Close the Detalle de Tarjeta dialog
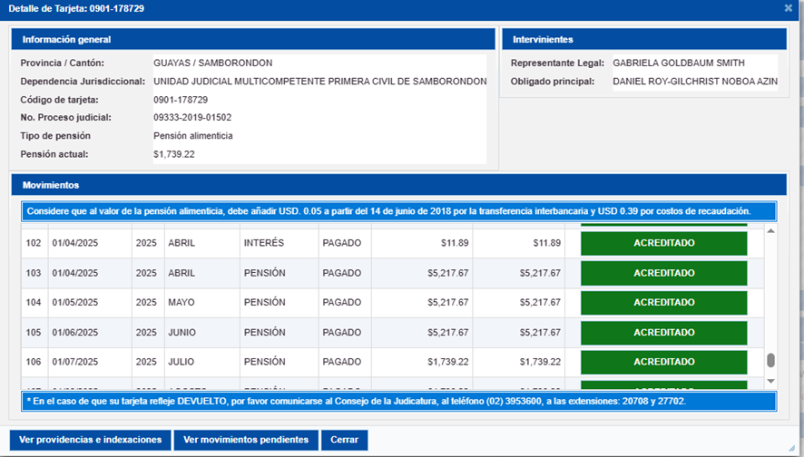Image resolution: width=804 pixels, height=457 pixels. coord(788,8)
